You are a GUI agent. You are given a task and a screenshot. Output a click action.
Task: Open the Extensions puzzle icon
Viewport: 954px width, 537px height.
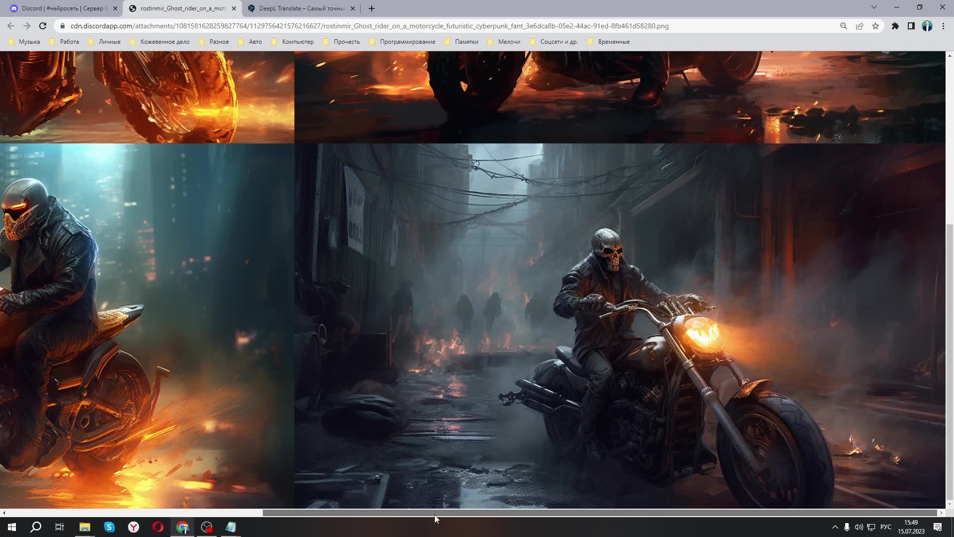[895, 26]
